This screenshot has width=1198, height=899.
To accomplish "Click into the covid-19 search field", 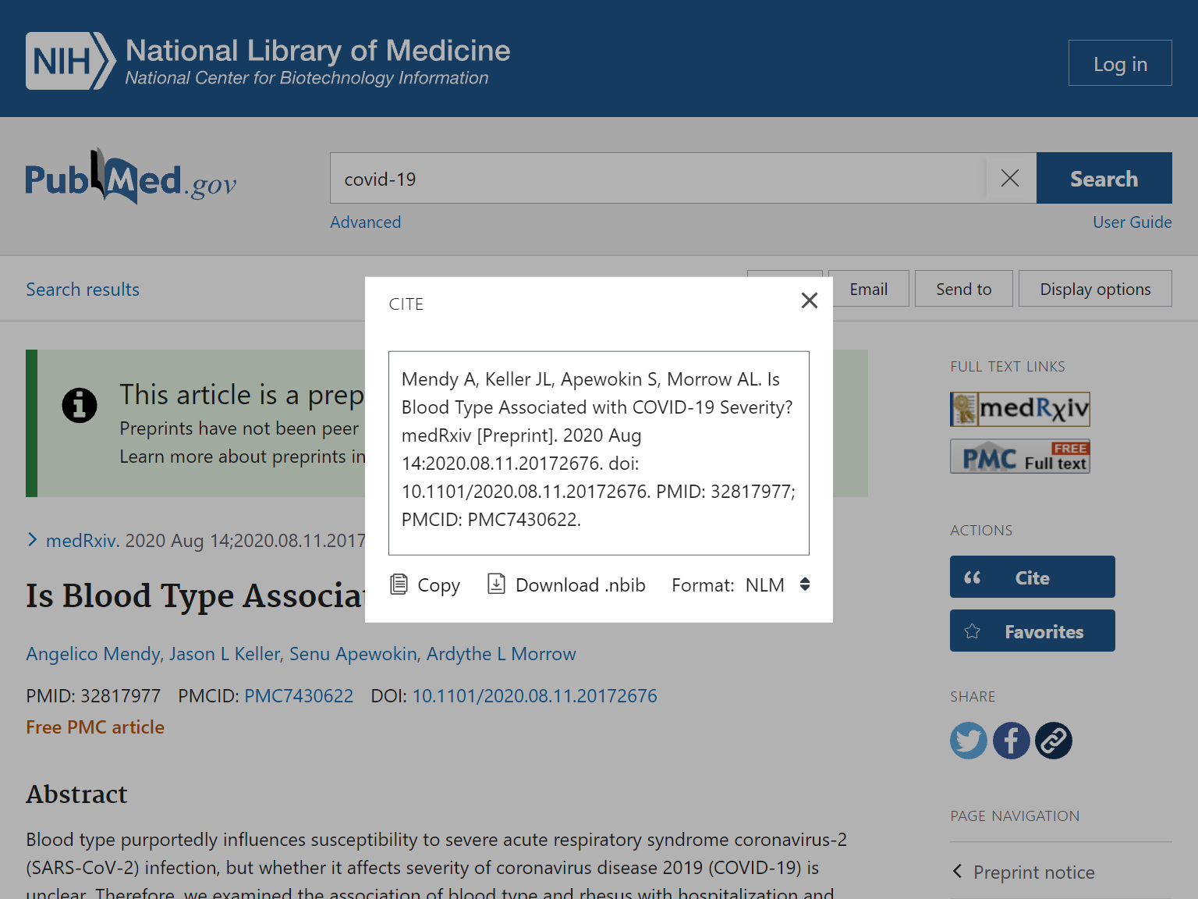I will coord(657,179).
